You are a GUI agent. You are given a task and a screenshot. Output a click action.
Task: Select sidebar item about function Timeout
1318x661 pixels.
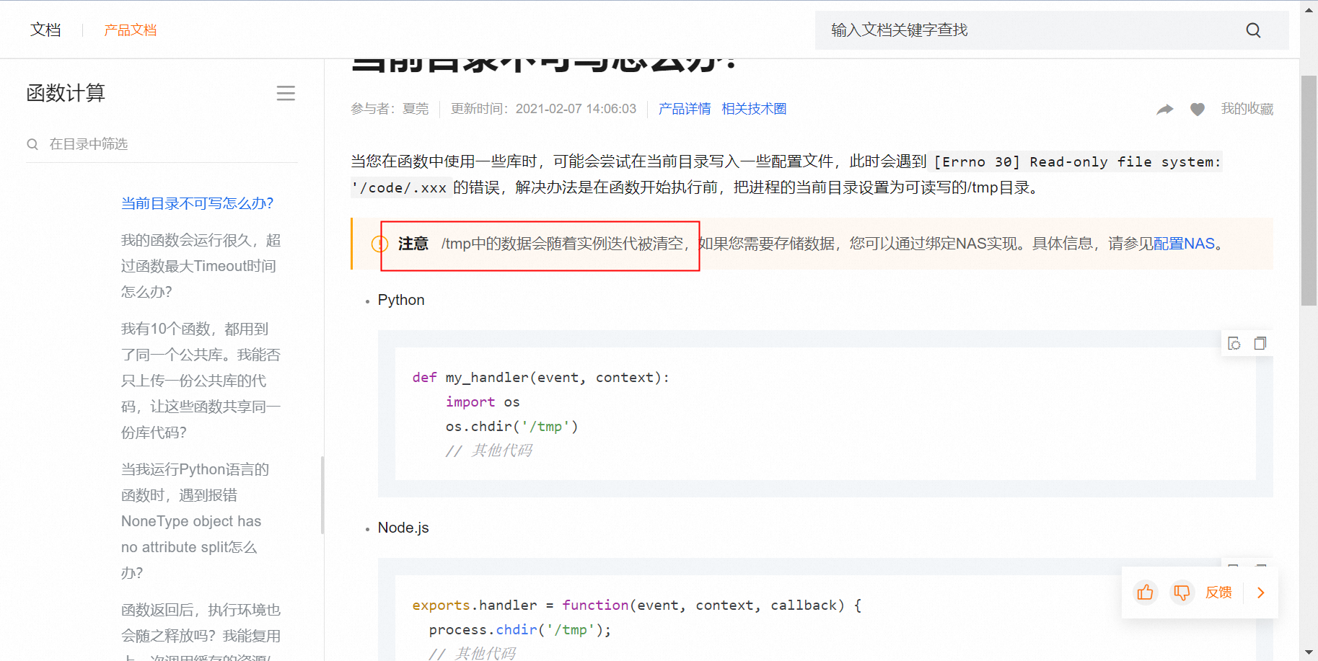click(201, 266)
